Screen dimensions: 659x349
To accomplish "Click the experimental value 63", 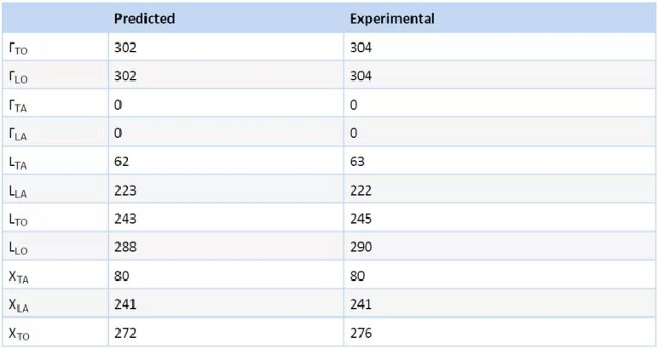I will click(357, 162).
